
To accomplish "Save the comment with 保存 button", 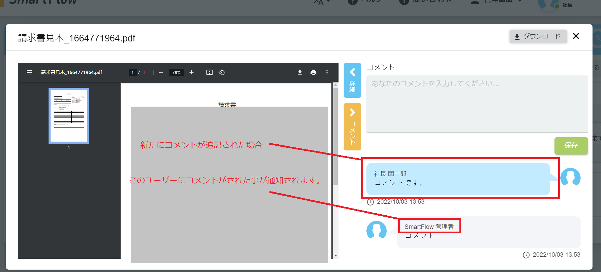I will [571, 145].
